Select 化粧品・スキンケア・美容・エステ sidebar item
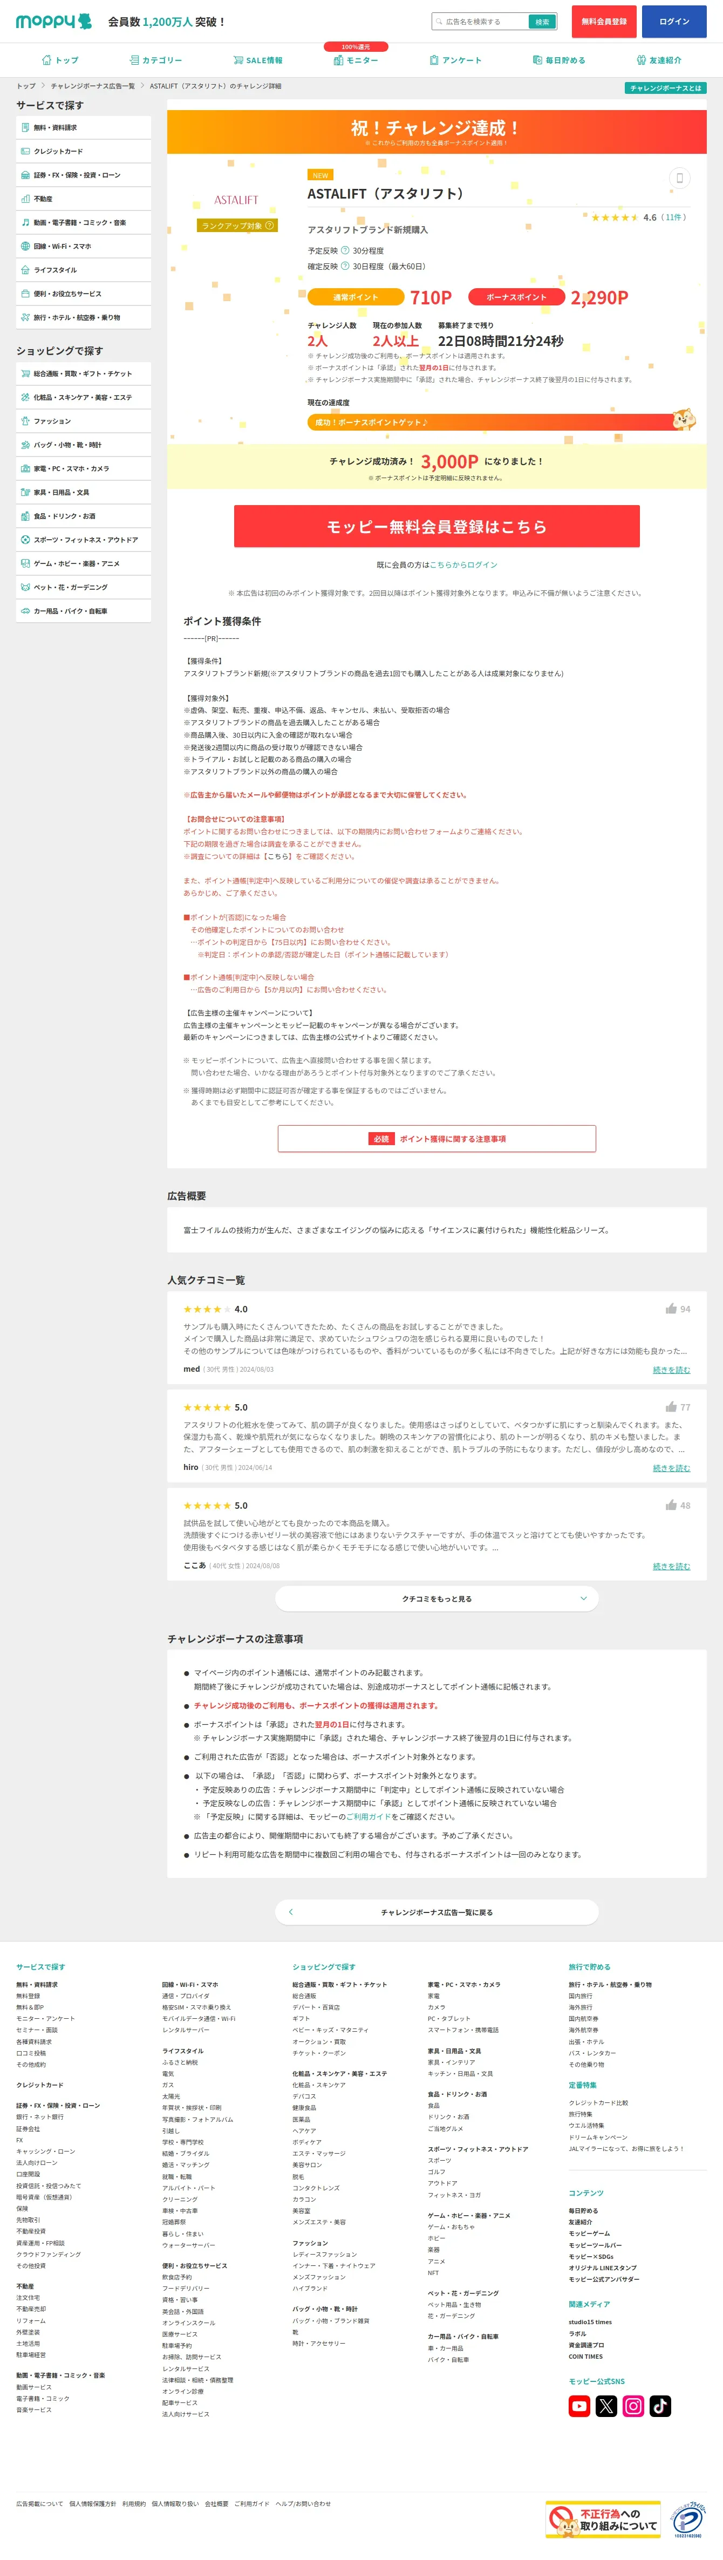The width and height of the screenshot is (723, 2560). click(84, 398)
